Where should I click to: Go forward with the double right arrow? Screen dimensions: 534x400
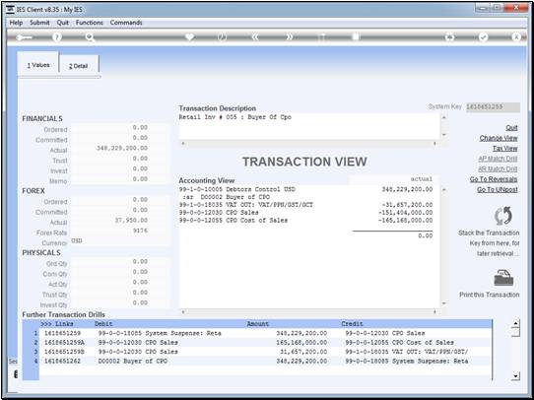289,37
